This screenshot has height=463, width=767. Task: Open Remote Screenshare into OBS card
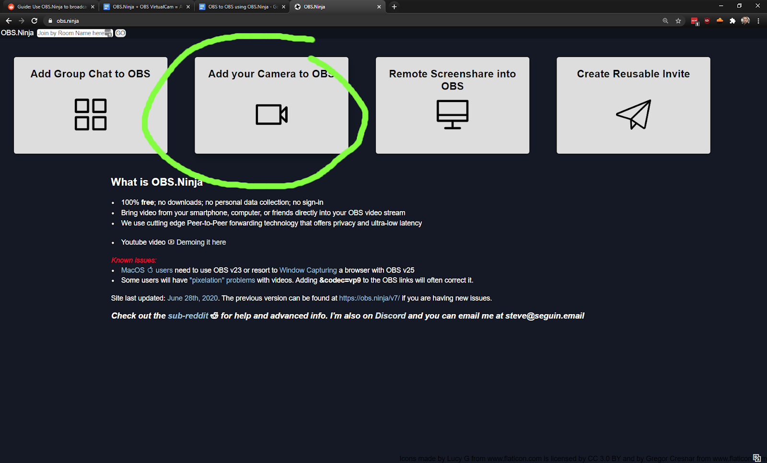coord(453,105)
